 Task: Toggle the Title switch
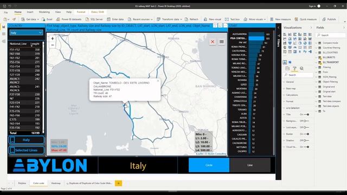(306, 114)
